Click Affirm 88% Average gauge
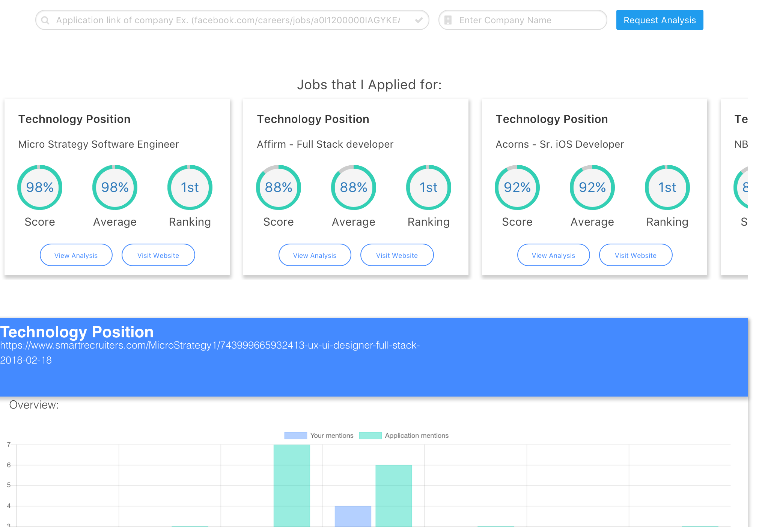 pos(353,187)
